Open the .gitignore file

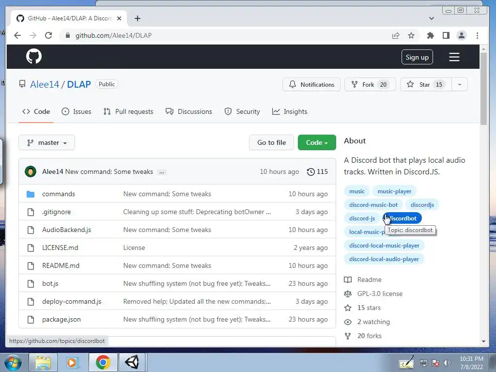[x=56, y=212]
